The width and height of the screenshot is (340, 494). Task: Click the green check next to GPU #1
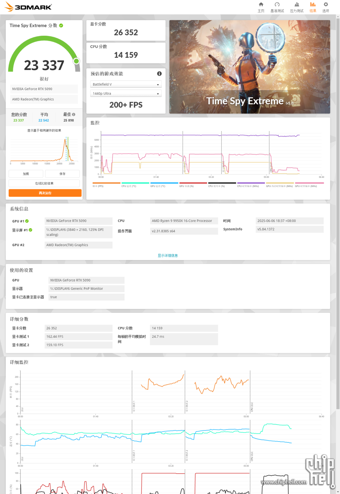(x=27, y=221)
